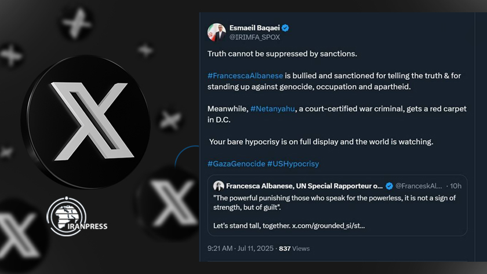Follow the #USHypocrisy hashtag
The height and width of the screenshot is (274, 487).
(x=293, y=164)
